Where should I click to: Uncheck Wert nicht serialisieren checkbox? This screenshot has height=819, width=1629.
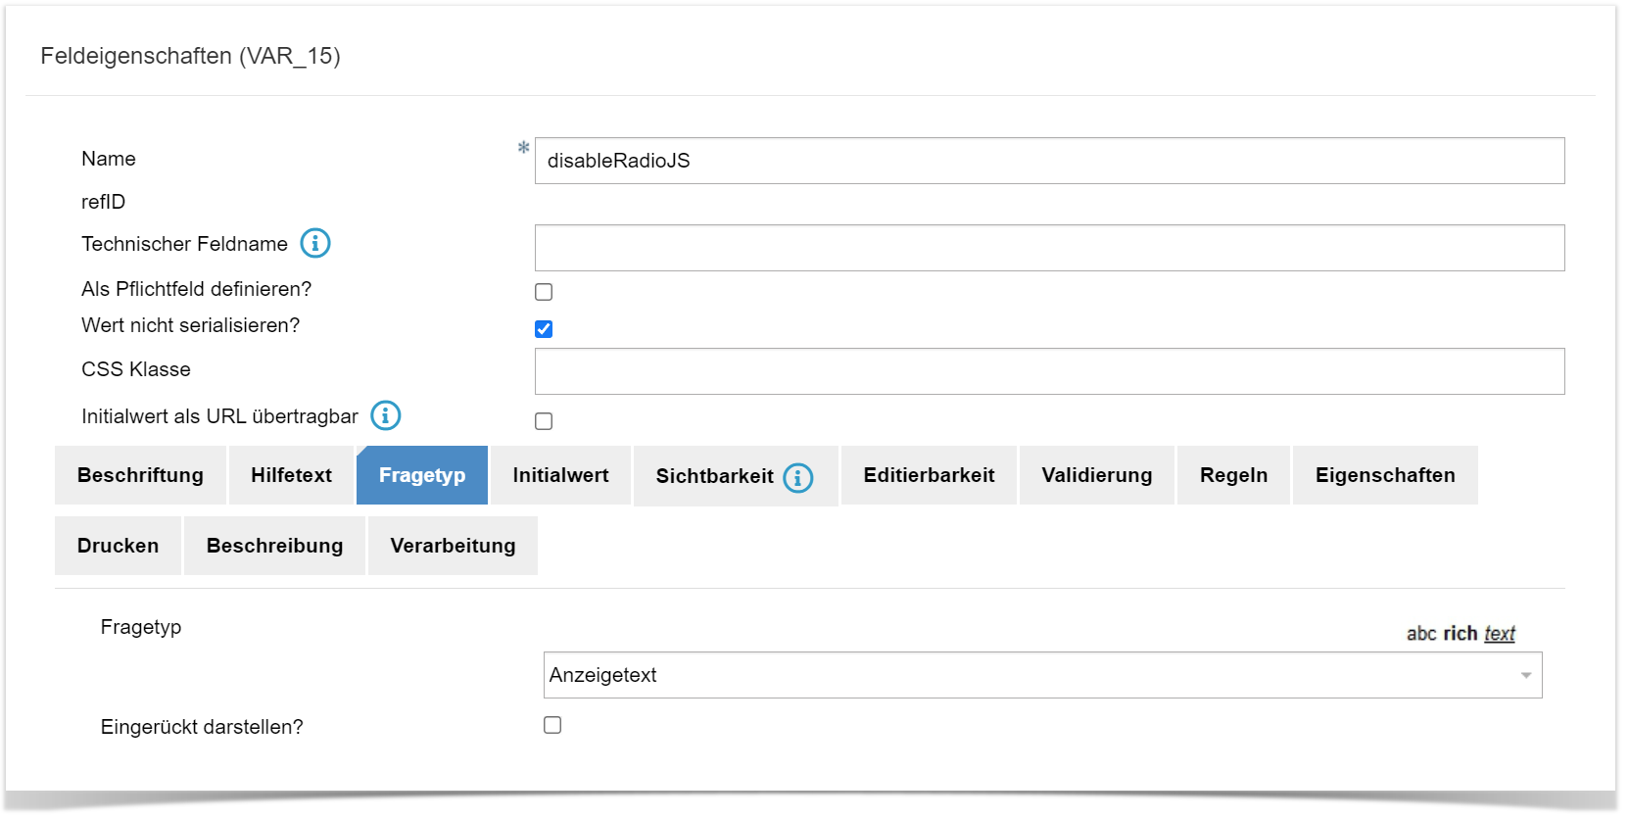click(x=544, y=329)
